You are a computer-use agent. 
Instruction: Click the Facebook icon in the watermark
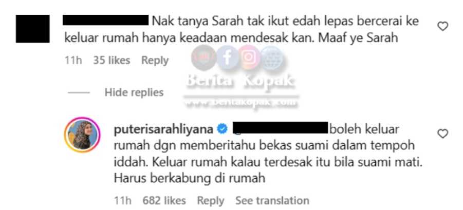tap(227, 59)
